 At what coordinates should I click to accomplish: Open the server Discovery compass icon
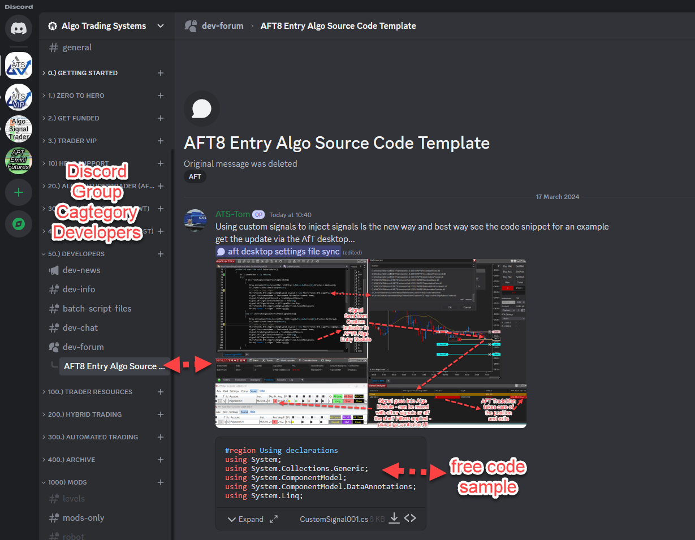18,224
